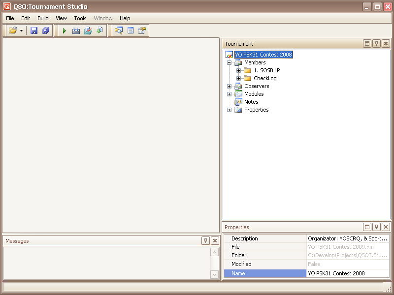Toggle auto-hide pin on Messages panel
The height and width of the screenshot is (295, 394).
point(205,241)
